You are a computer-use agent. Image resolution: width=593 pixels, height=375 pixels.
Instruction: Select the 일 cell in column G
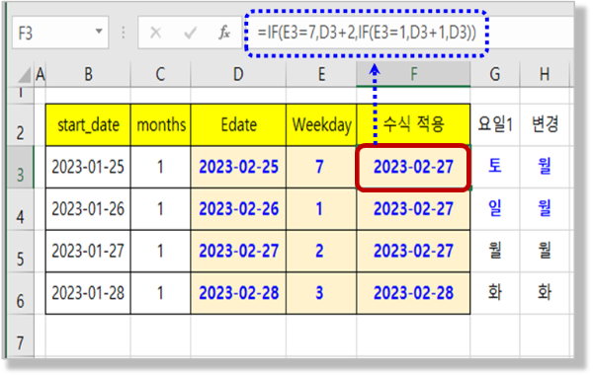495,209
